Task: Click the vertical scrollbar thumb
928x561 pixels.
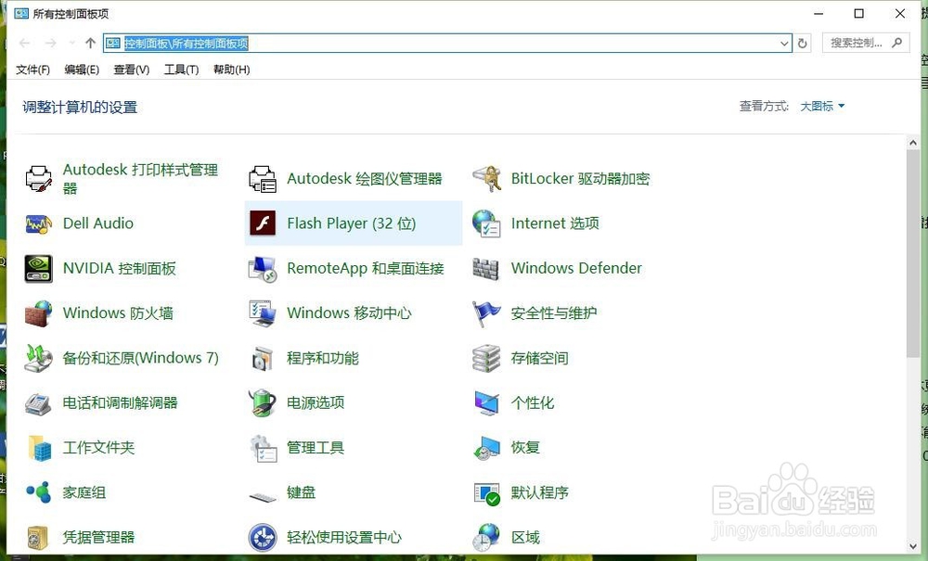Action: [x=912, y=253]
